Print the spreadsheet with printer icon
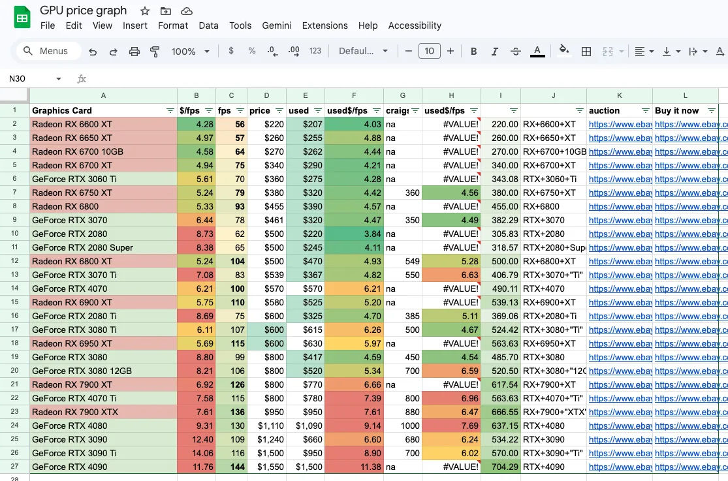This screenshot has height=481, width=728. pyautogui.click(x=135, y=52)
